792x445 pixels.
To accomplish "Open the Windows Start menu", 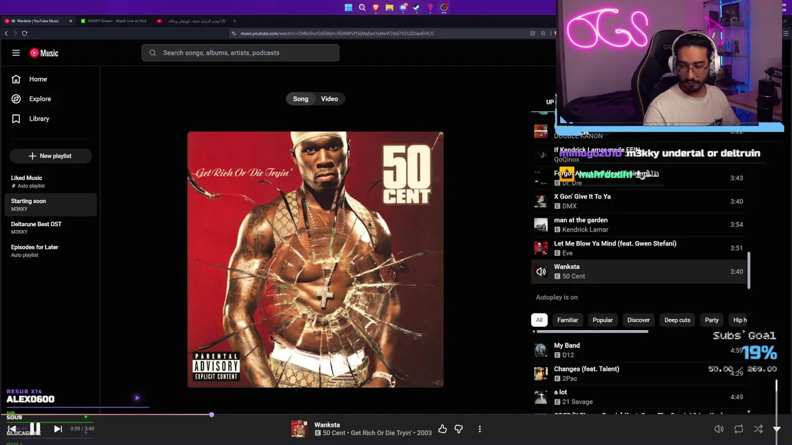I will tap(348, 7).
